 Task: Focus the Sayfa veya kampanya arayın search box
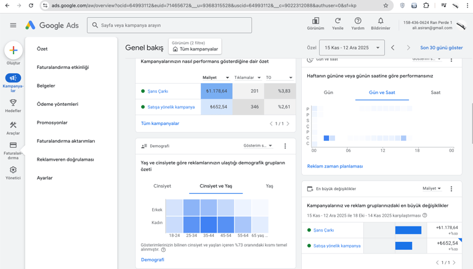click(169, 25)
